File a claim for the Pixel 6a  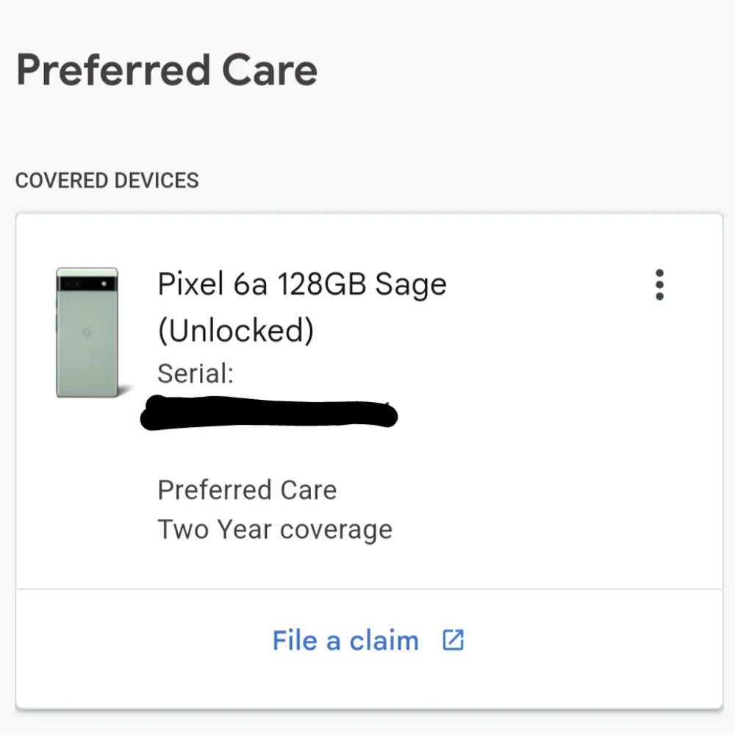[345, 640]
